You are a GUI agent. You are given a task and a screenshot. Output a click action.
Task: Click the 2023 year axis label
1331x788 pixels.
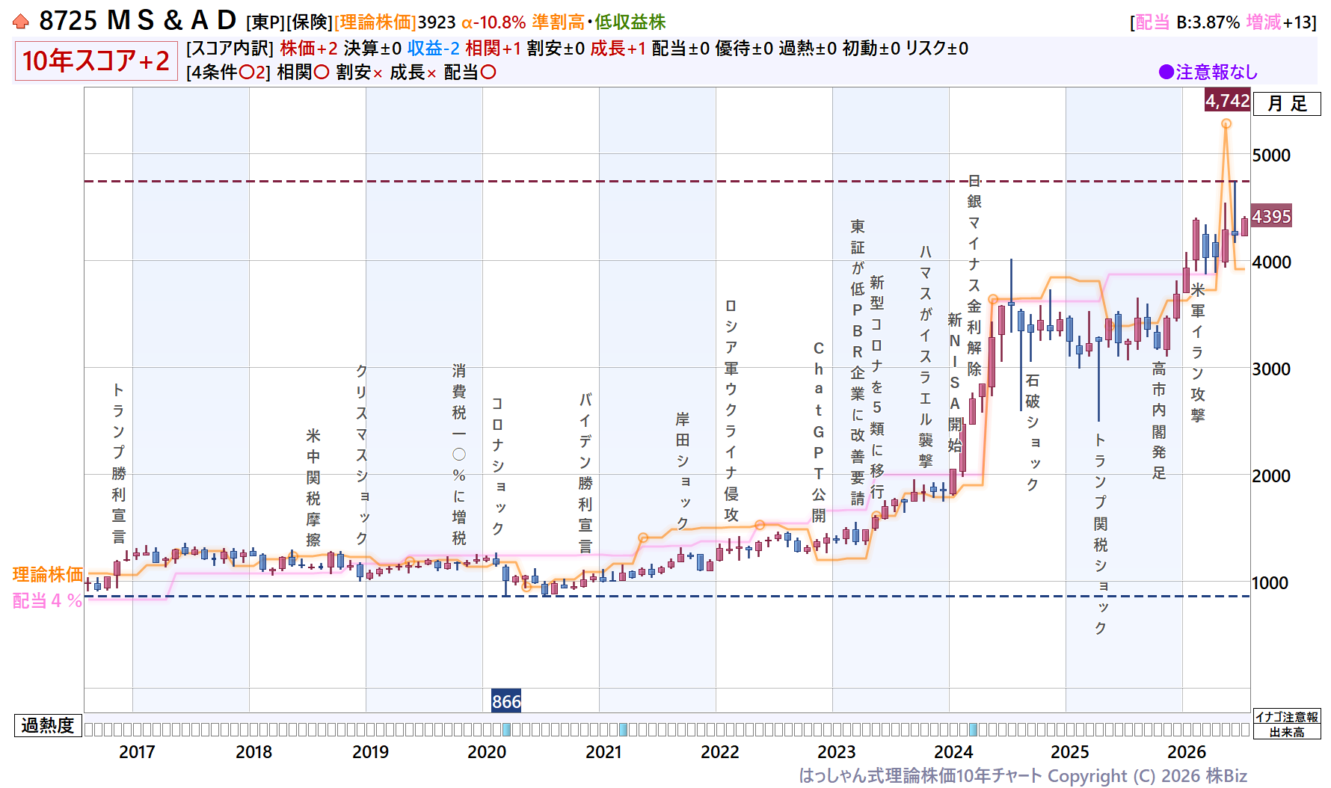click(x=836, y=751)
